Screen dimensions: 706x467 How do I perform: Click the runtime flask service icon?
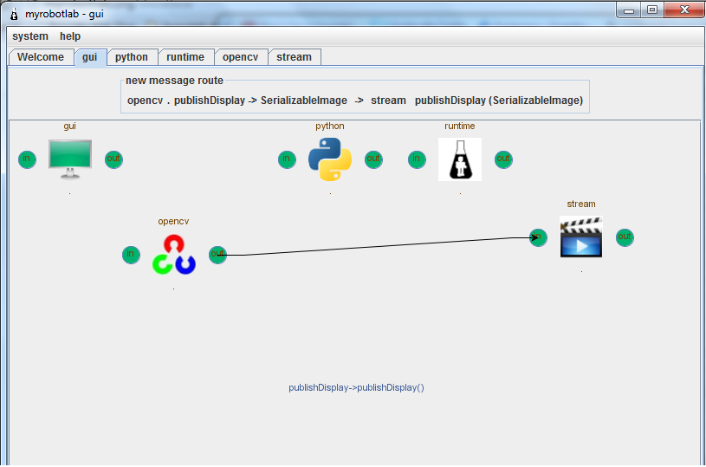tap(460, 159)
